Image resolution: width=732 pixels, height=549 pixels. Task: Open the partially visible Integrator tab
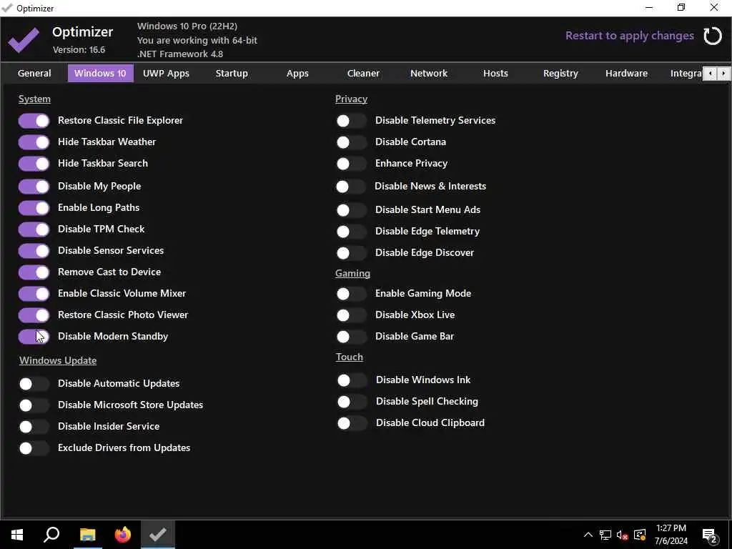(686, 74)
